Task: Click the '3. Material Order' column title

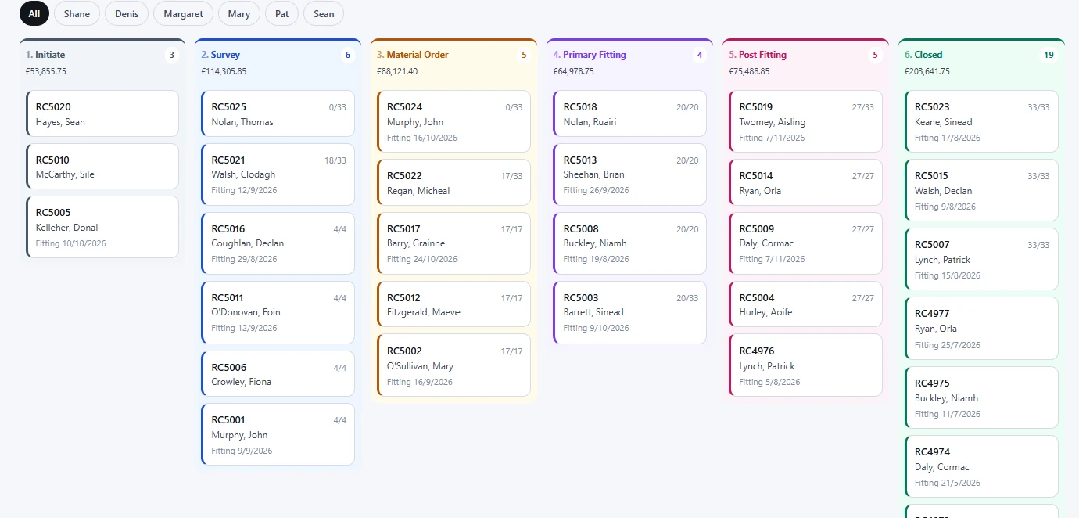Action: click(413, 55)
